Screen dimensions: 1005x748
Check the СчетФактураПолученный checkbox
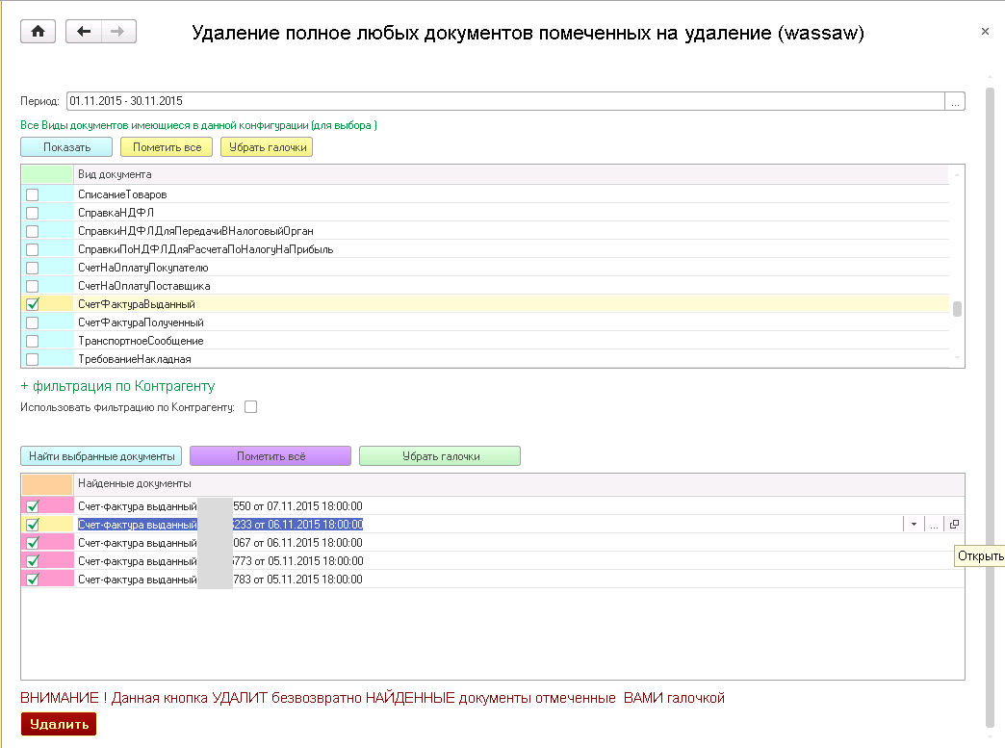coord(32,323)
